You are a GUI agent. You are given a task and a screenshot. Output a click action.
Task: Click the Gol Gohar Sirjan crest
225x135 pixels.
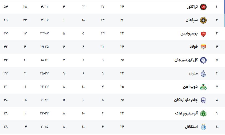click(203, 60)
